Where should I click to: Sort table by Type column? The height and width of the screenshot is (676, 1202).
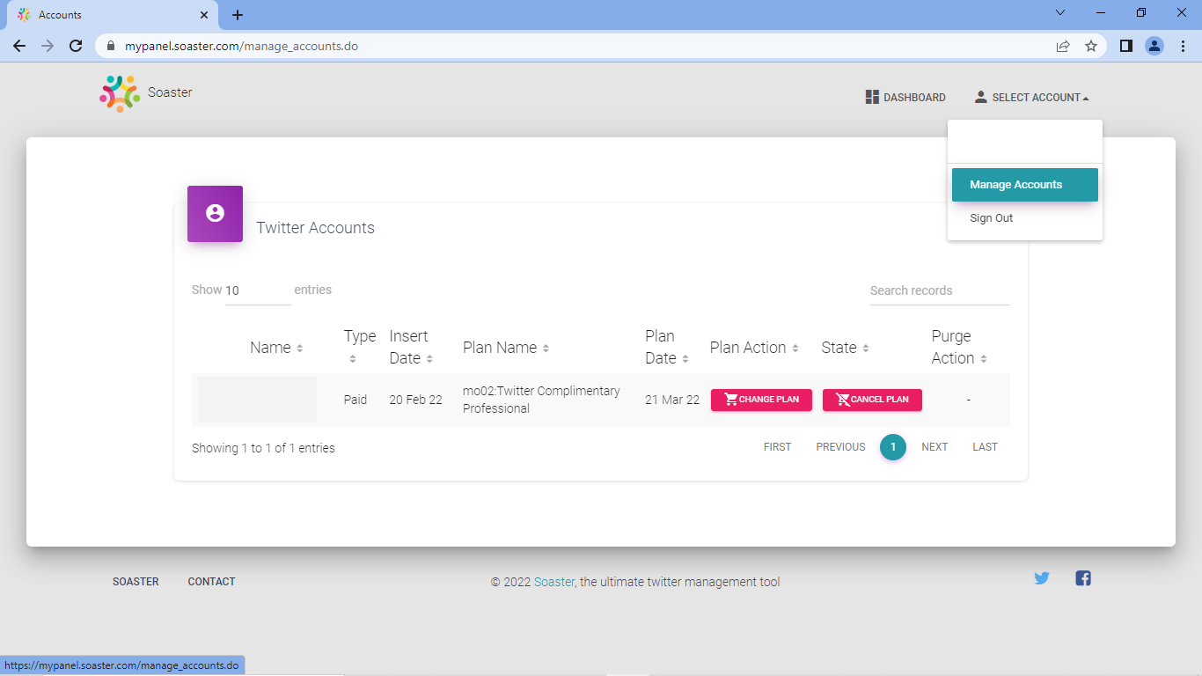pyautogui.click(x=360, y=347)
